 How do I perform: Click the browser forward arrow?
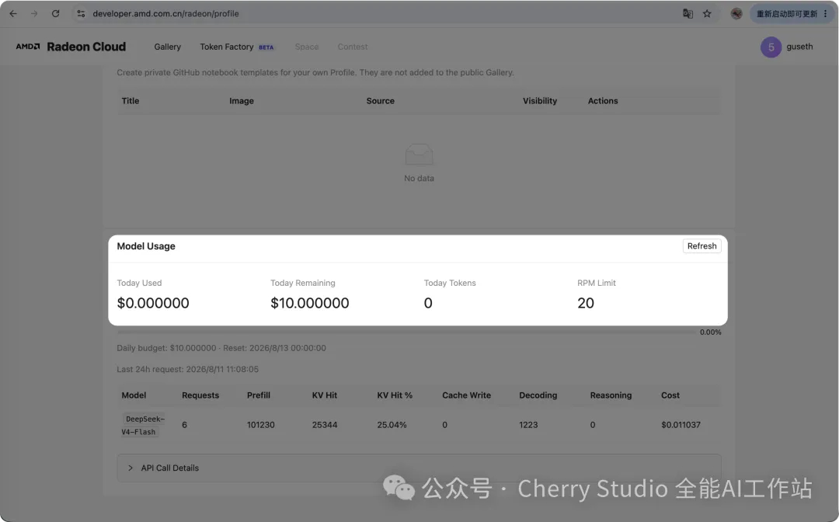34,14
